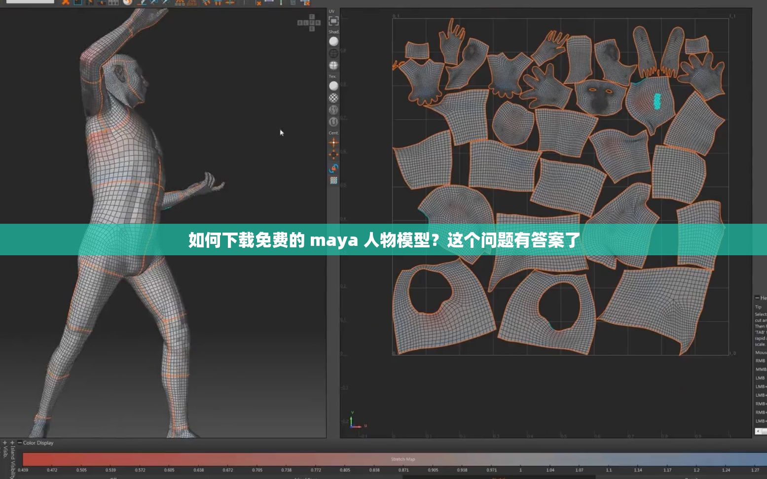Click the 'MMB' row in mouse help
Viewport: 767px width, 479px height.
tap(761, 369)
